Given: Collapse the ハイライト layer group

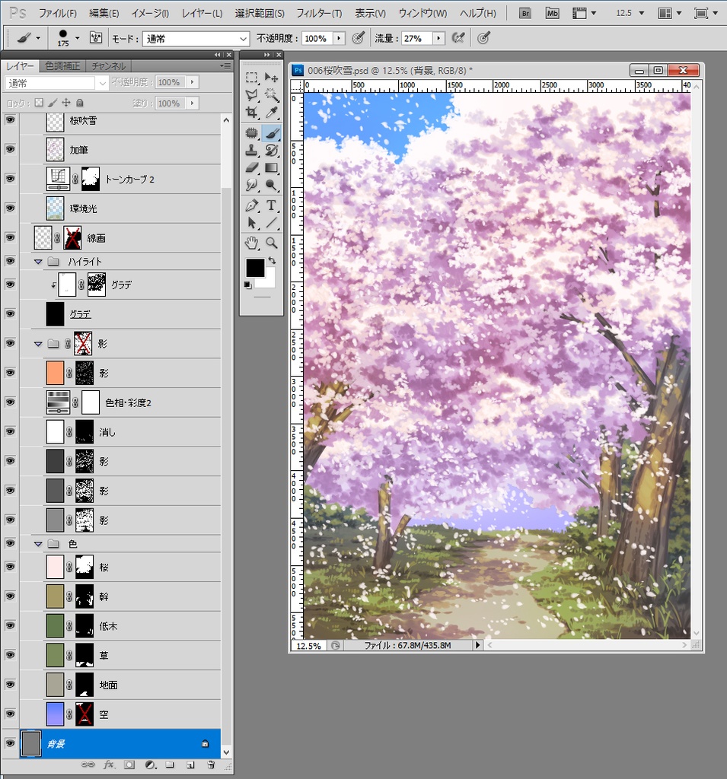Looking at the screenshot, I should [x=38, y=262].
